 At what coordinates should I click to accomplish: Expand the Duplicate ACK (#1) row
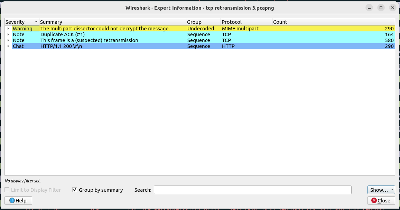(8, 34)
